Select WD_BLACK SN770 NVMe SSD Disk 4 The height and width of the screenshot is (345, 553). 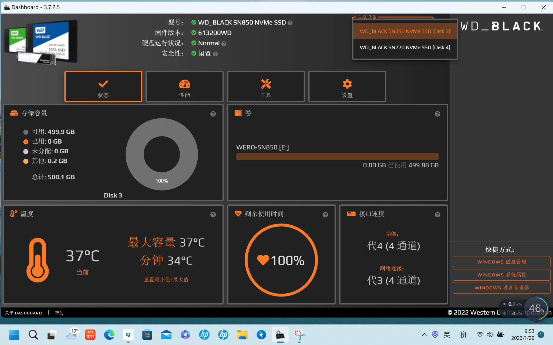(405, 48)
